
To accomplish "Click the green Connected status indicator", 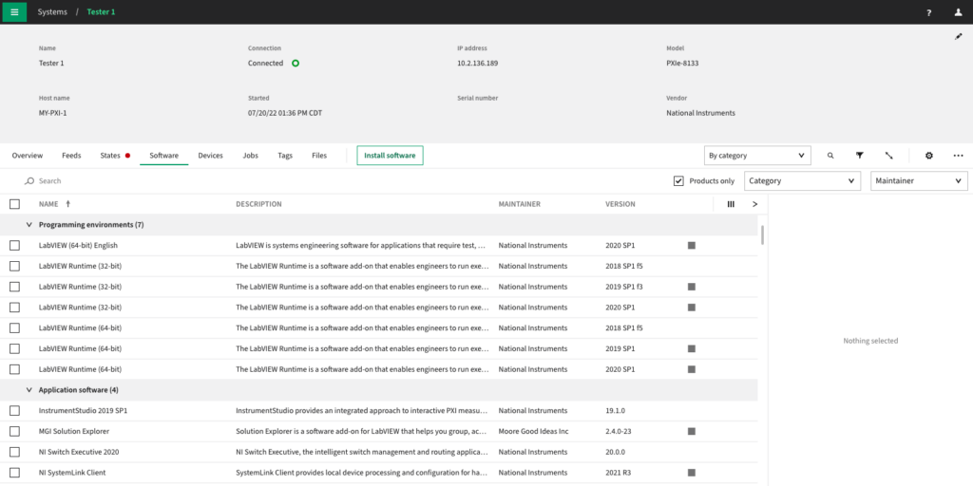I will point(296,64).
